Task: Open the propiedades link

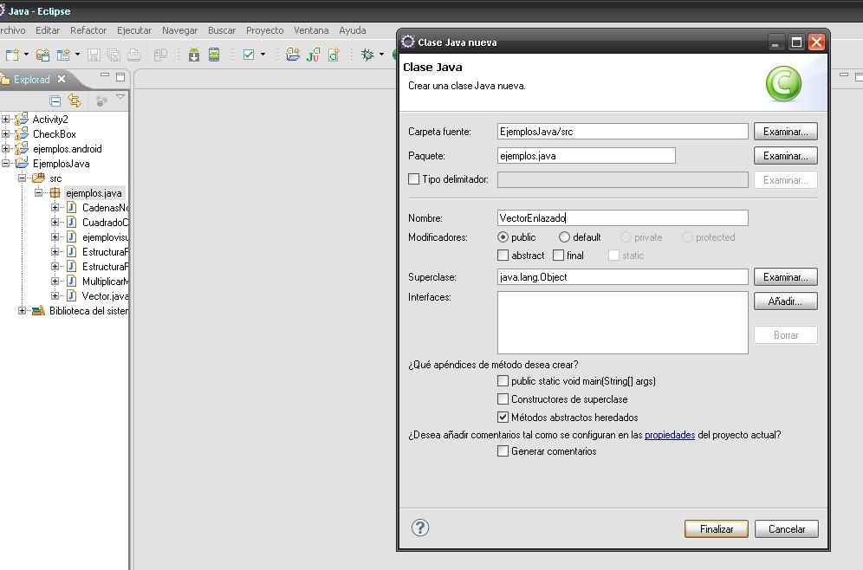Action: click(x=670, y=435)
